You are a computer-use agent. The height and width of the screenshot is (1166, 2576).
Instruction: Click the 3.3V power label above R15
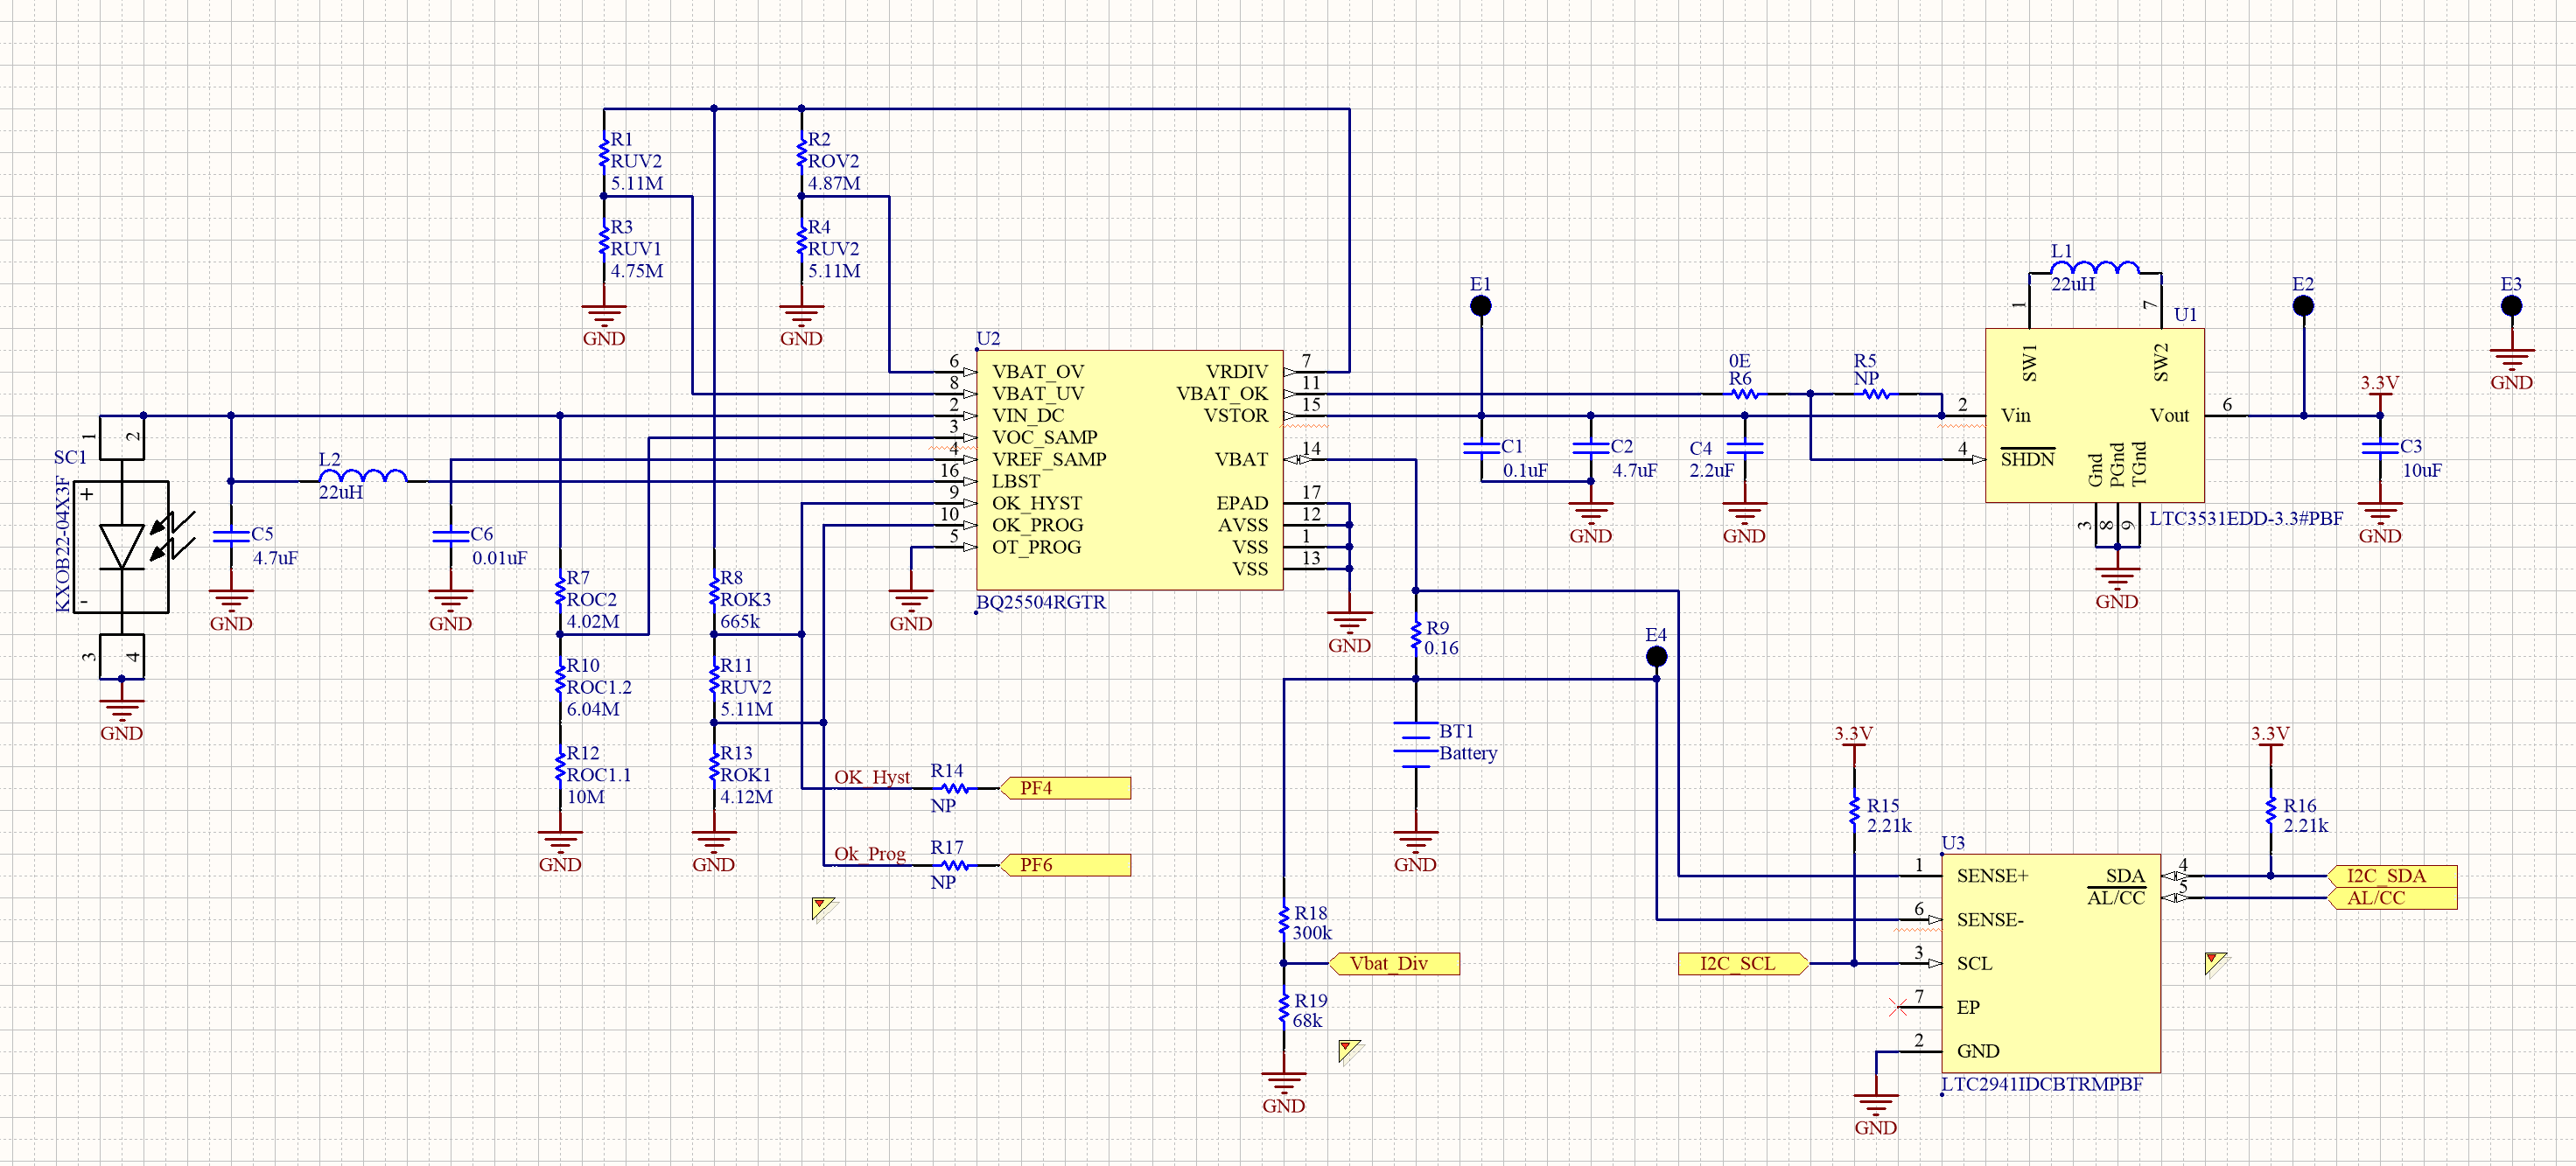[1853, 734]
